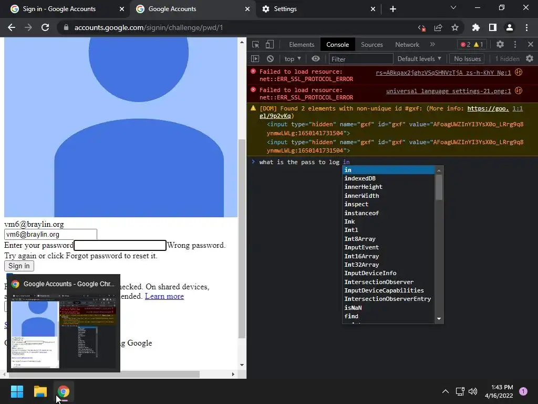Screen dimensions: 538x404
Task: Close the Settings browser tab
Action: coord(373,9)
